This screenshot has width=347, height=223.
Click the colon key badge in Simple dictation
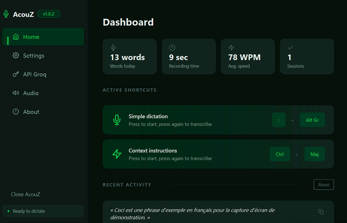tap(279, 120)
